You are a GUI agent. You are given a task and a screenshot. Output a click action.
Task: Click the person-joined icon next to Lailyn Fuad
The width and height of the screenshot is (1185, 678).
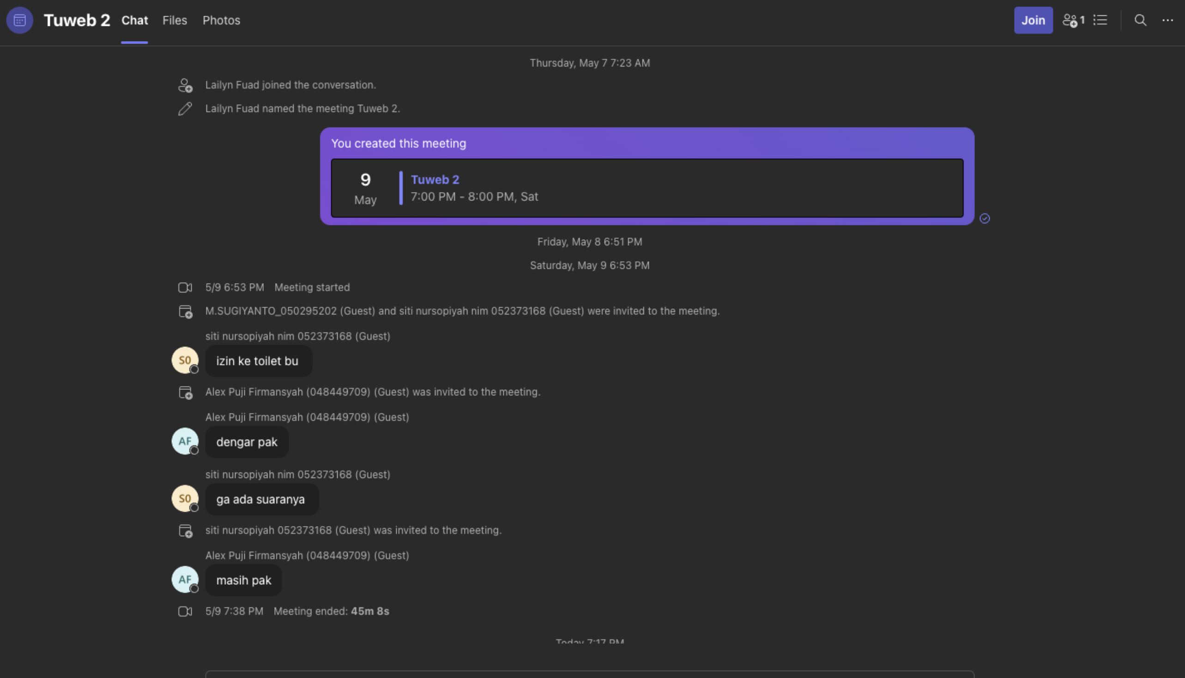pos(185,85)
